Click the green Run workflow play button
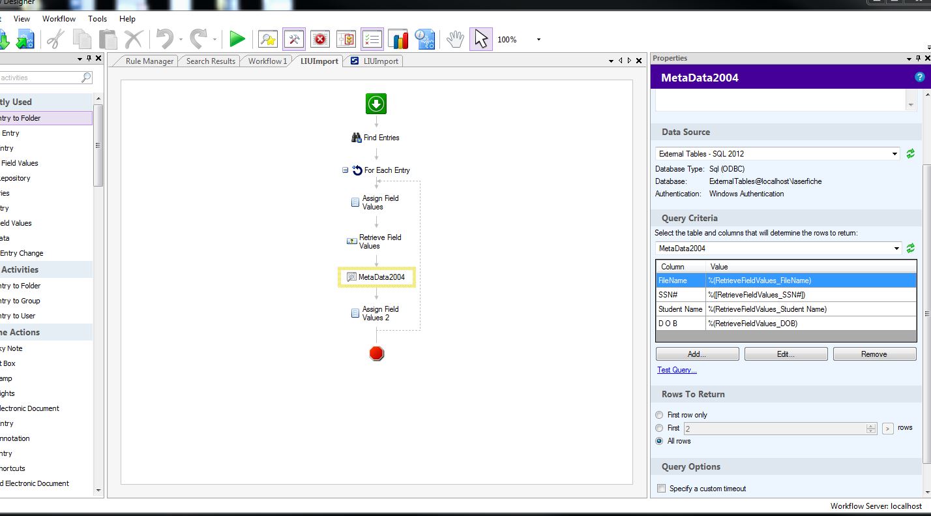The height and width of the screenshot is (516, 931). pos(237,40)
